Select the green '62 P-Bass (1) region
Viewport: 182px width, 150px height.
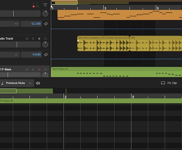coord(116,72)
